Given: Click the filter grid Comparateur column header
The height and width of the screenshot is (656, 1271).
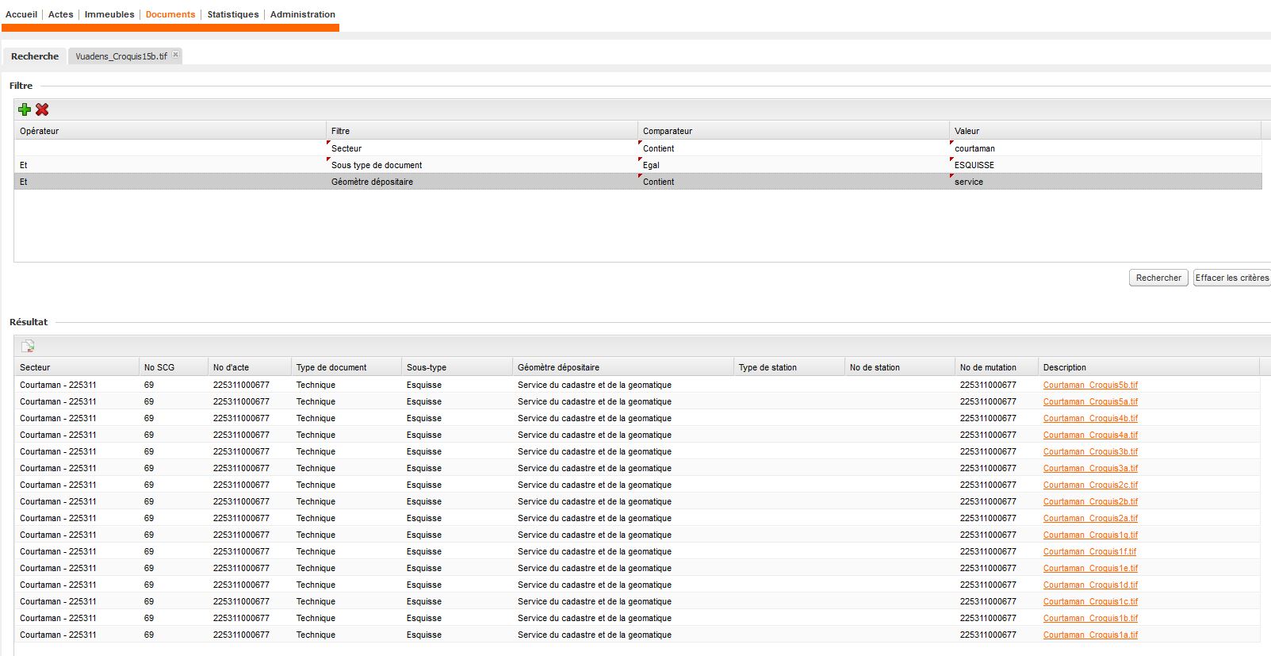Looking at the screenshot, I should (x=794, y=131).
